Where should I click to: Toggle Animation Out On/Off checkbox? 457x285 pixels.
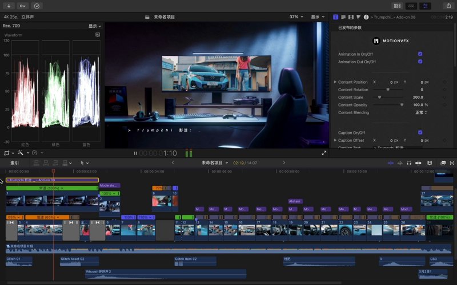coord(420,62)
